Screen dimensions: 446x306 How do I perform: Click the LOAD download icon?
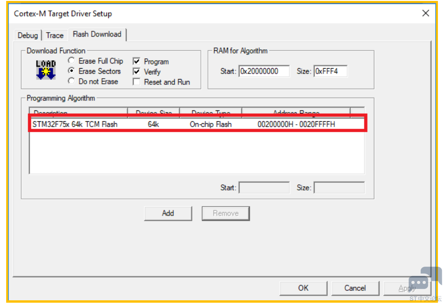pos(46,70)
